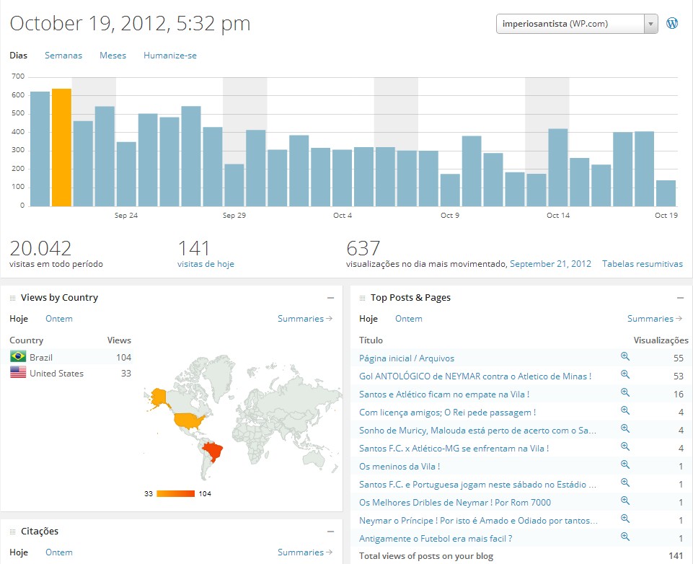
Task: Switch chart to Semanas view
Action: click(63, 56)
